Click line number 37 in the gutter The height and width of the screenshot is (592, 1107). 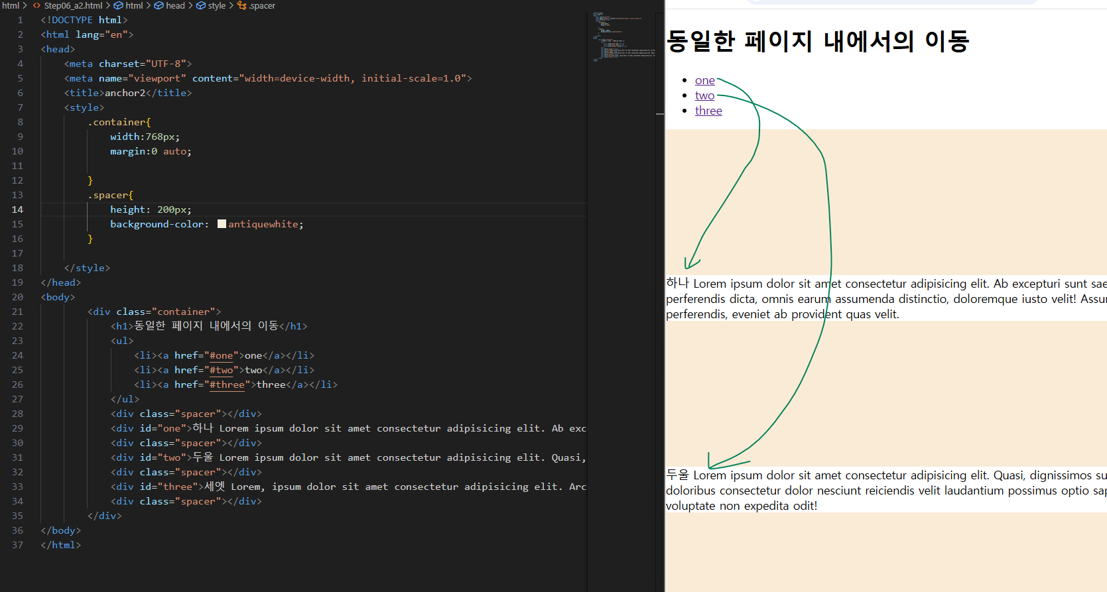tap(17, 545)
